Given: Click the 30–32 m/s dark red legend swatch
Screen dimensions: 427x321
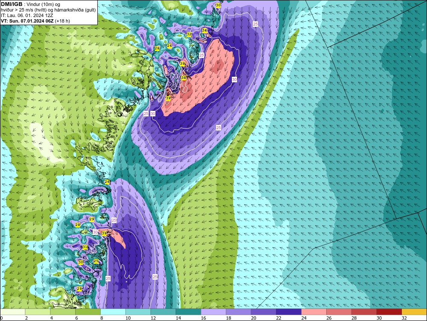Looking at the screenshot, I should tap(389, 312).
